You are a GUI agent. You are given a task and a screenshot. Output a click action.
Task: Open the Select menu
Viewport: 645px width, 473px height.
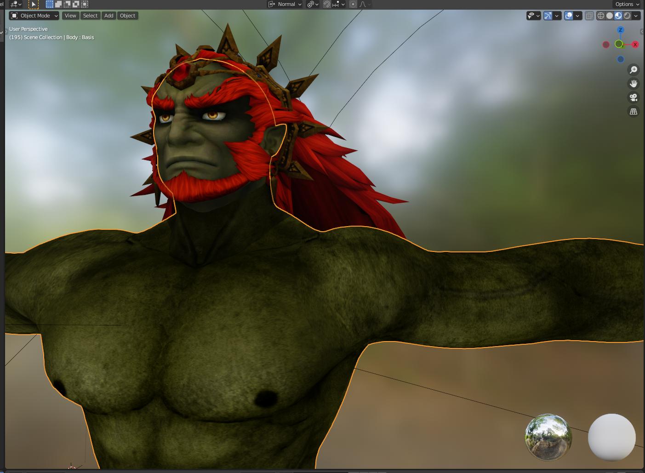click(x=90, y=16)
